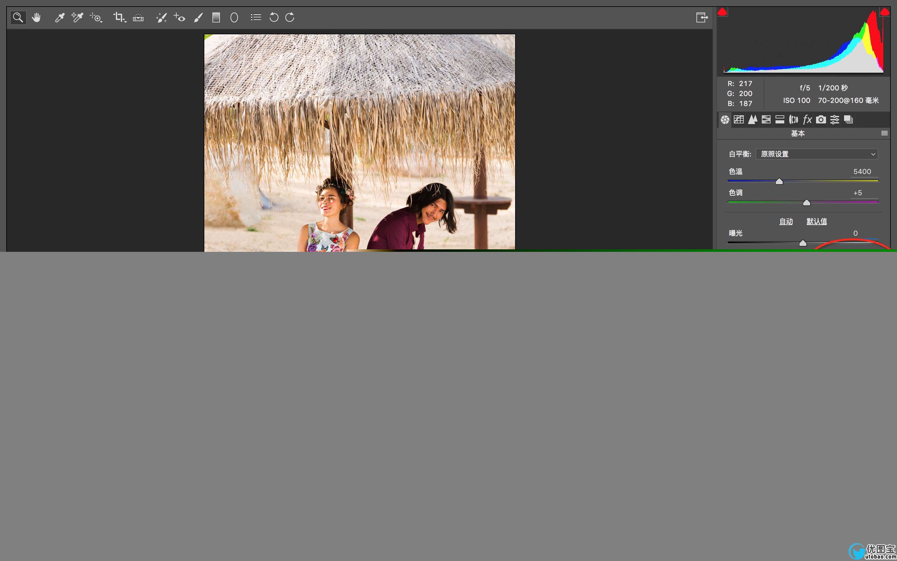
Task: Switch to the HSL/Grayscale tab
Action: [x=766, y=119]
